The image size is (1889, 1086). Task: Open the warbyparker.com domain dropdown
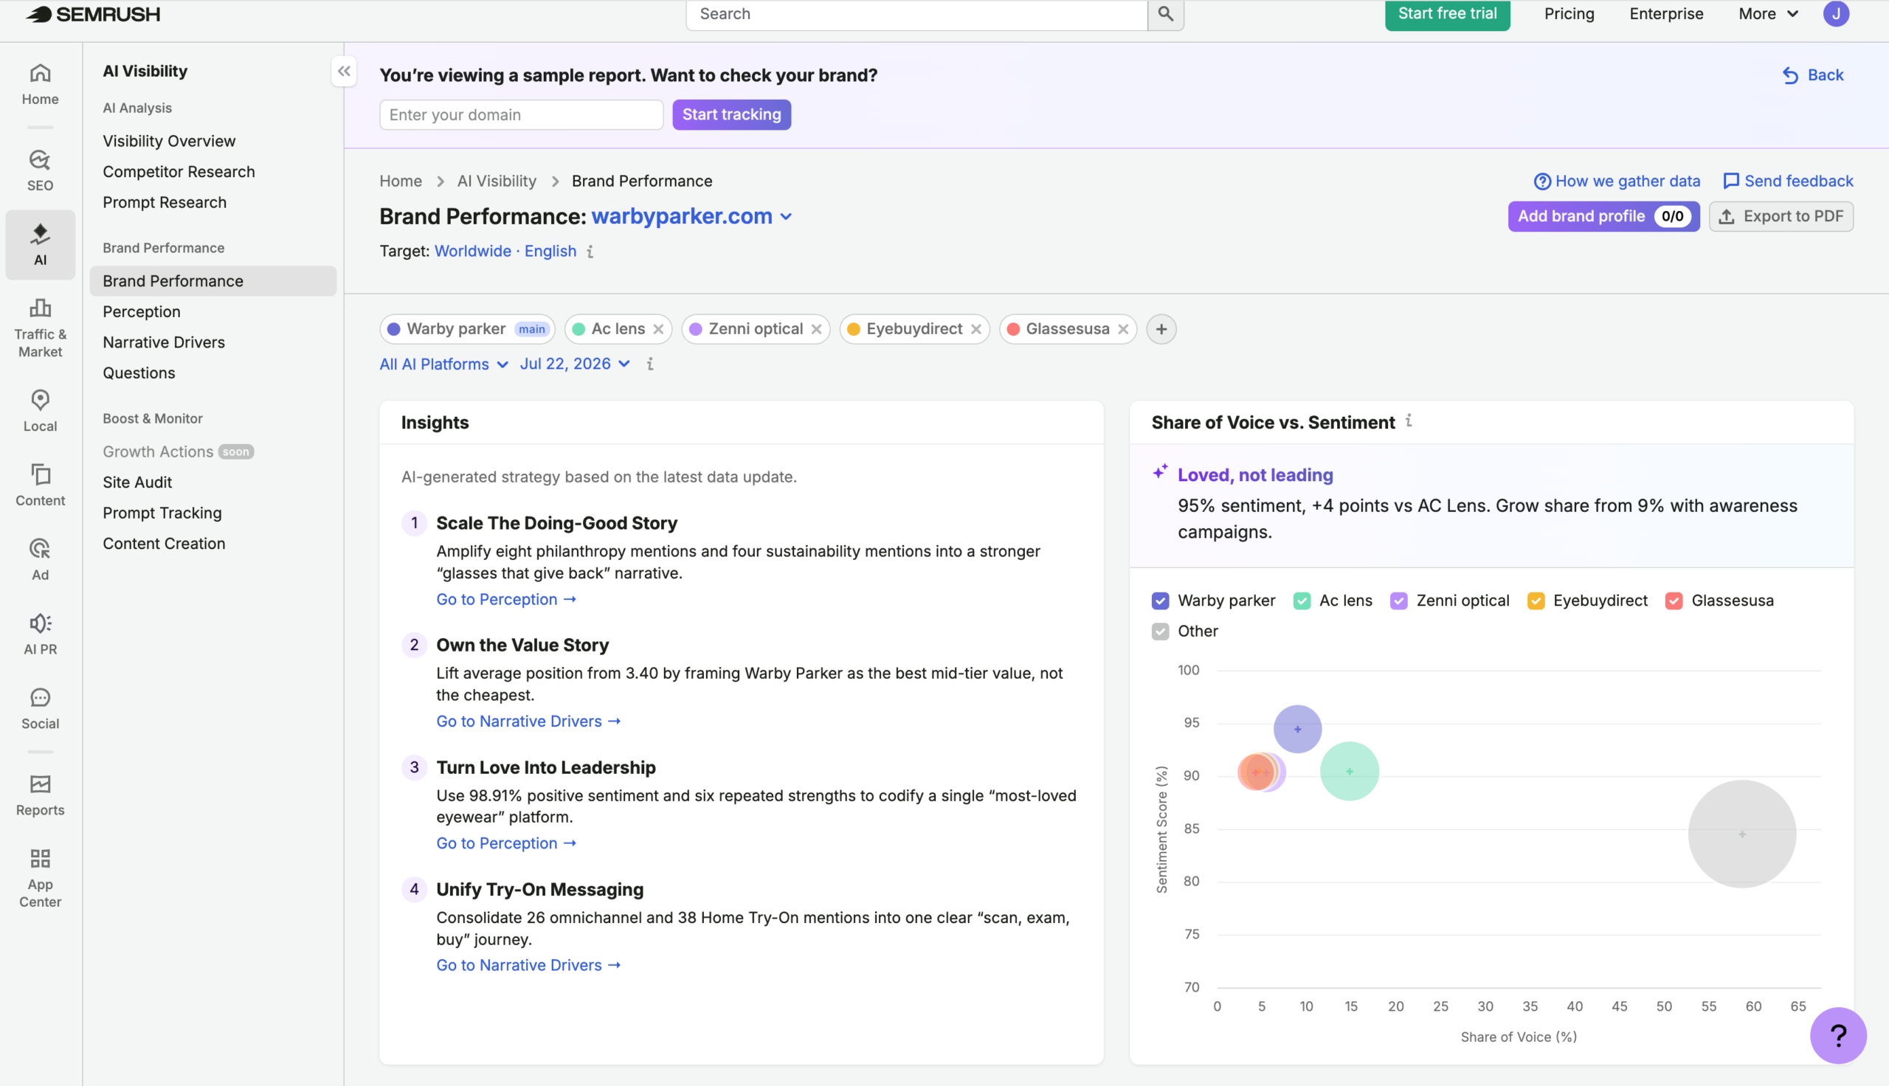click(691, 216)
